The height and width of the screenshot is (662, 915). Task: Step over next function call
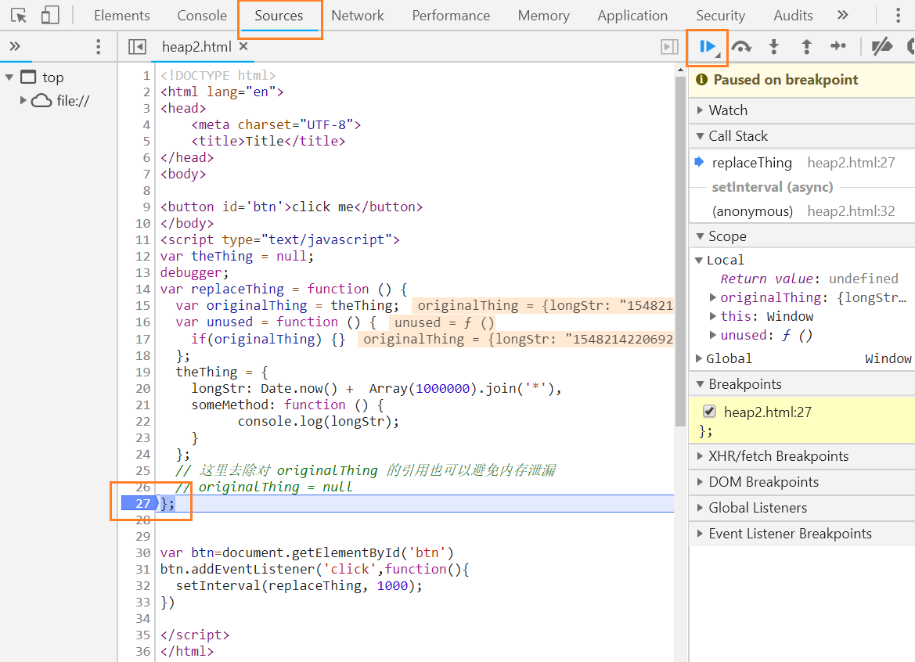point(741,47)
